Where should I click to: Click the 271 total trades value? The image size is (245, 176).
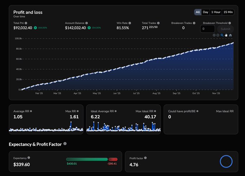(145, 28)
